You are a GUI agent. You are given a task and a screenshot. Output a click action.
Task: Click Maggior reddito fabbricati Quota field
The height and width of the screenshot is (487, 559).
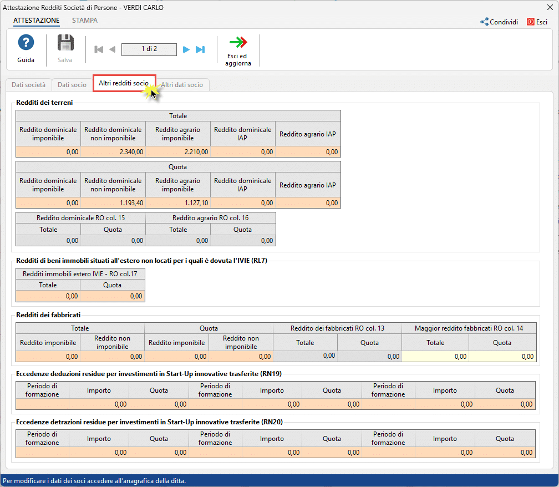pyautogui.click(x=502, y=357)
